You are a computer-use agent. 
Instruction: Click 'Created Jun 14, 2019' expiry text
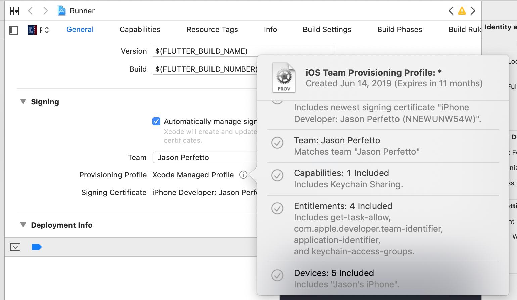click(394, 83)
